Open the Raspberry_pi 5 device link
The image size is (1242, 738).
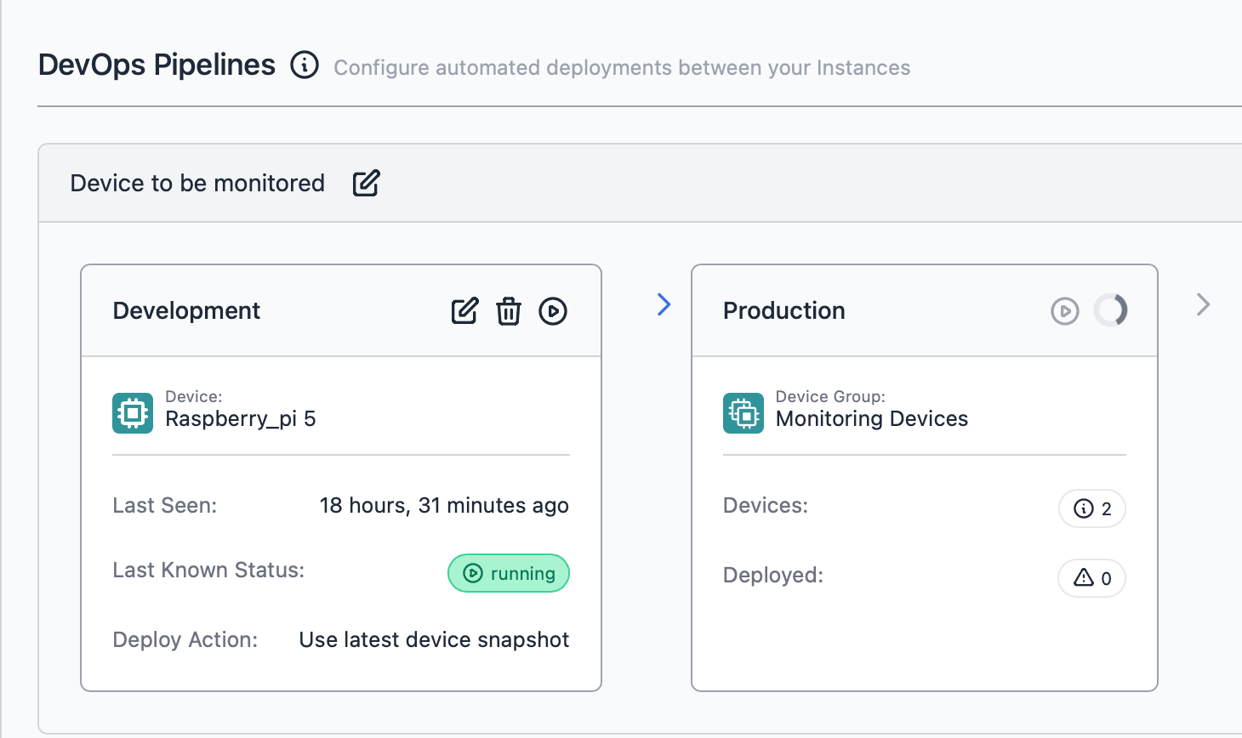241,418
